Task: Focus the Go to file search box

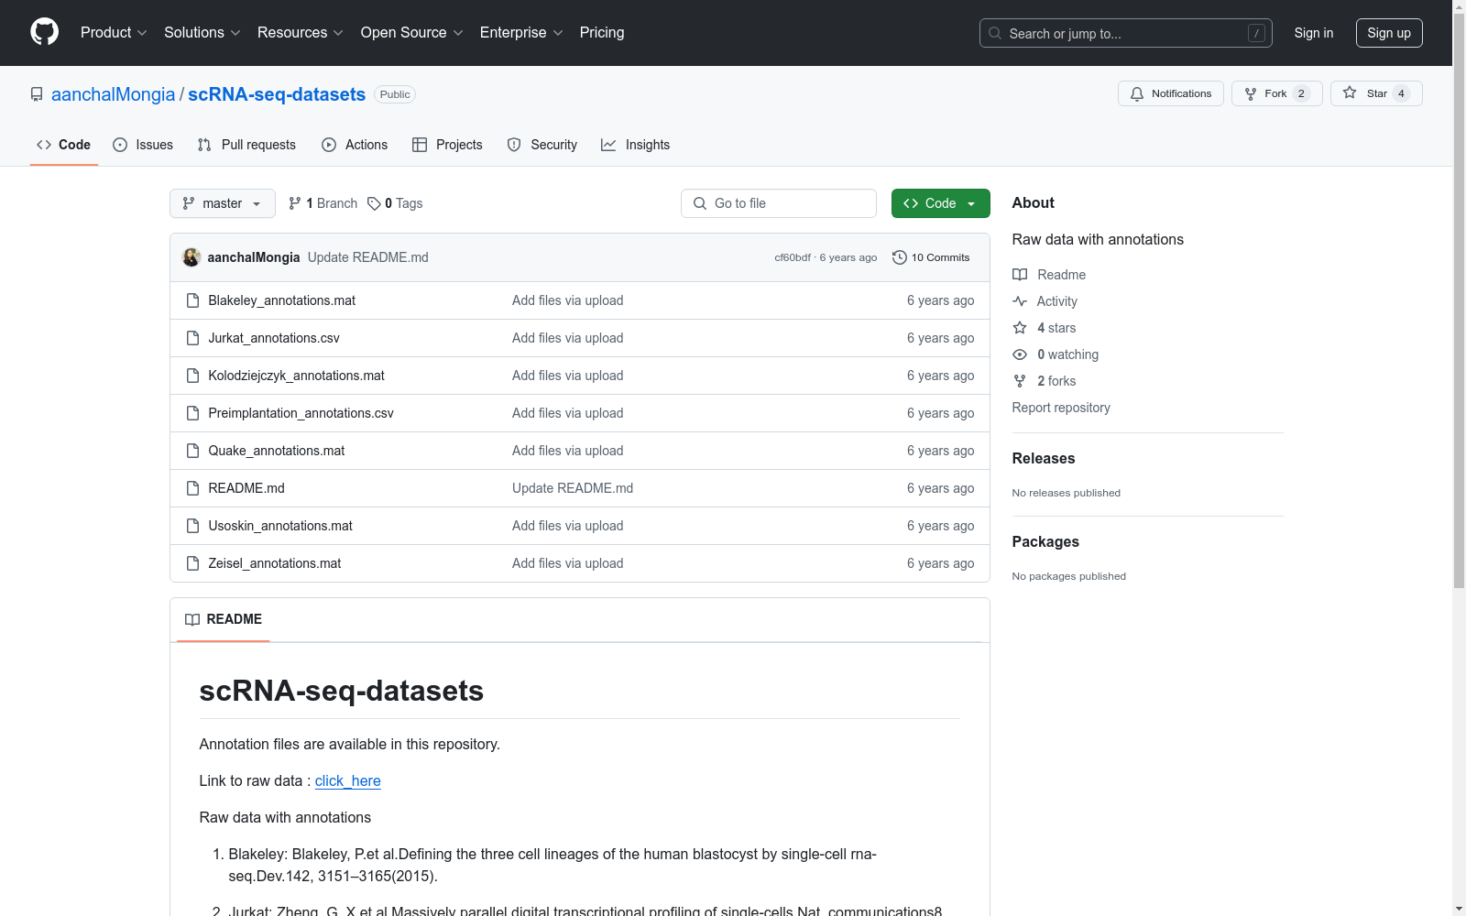Action: [779, 203]
